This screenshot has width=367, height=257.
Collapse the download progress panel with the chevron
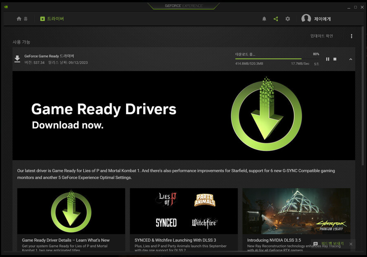pyautogui.click(x=351, y=59)
